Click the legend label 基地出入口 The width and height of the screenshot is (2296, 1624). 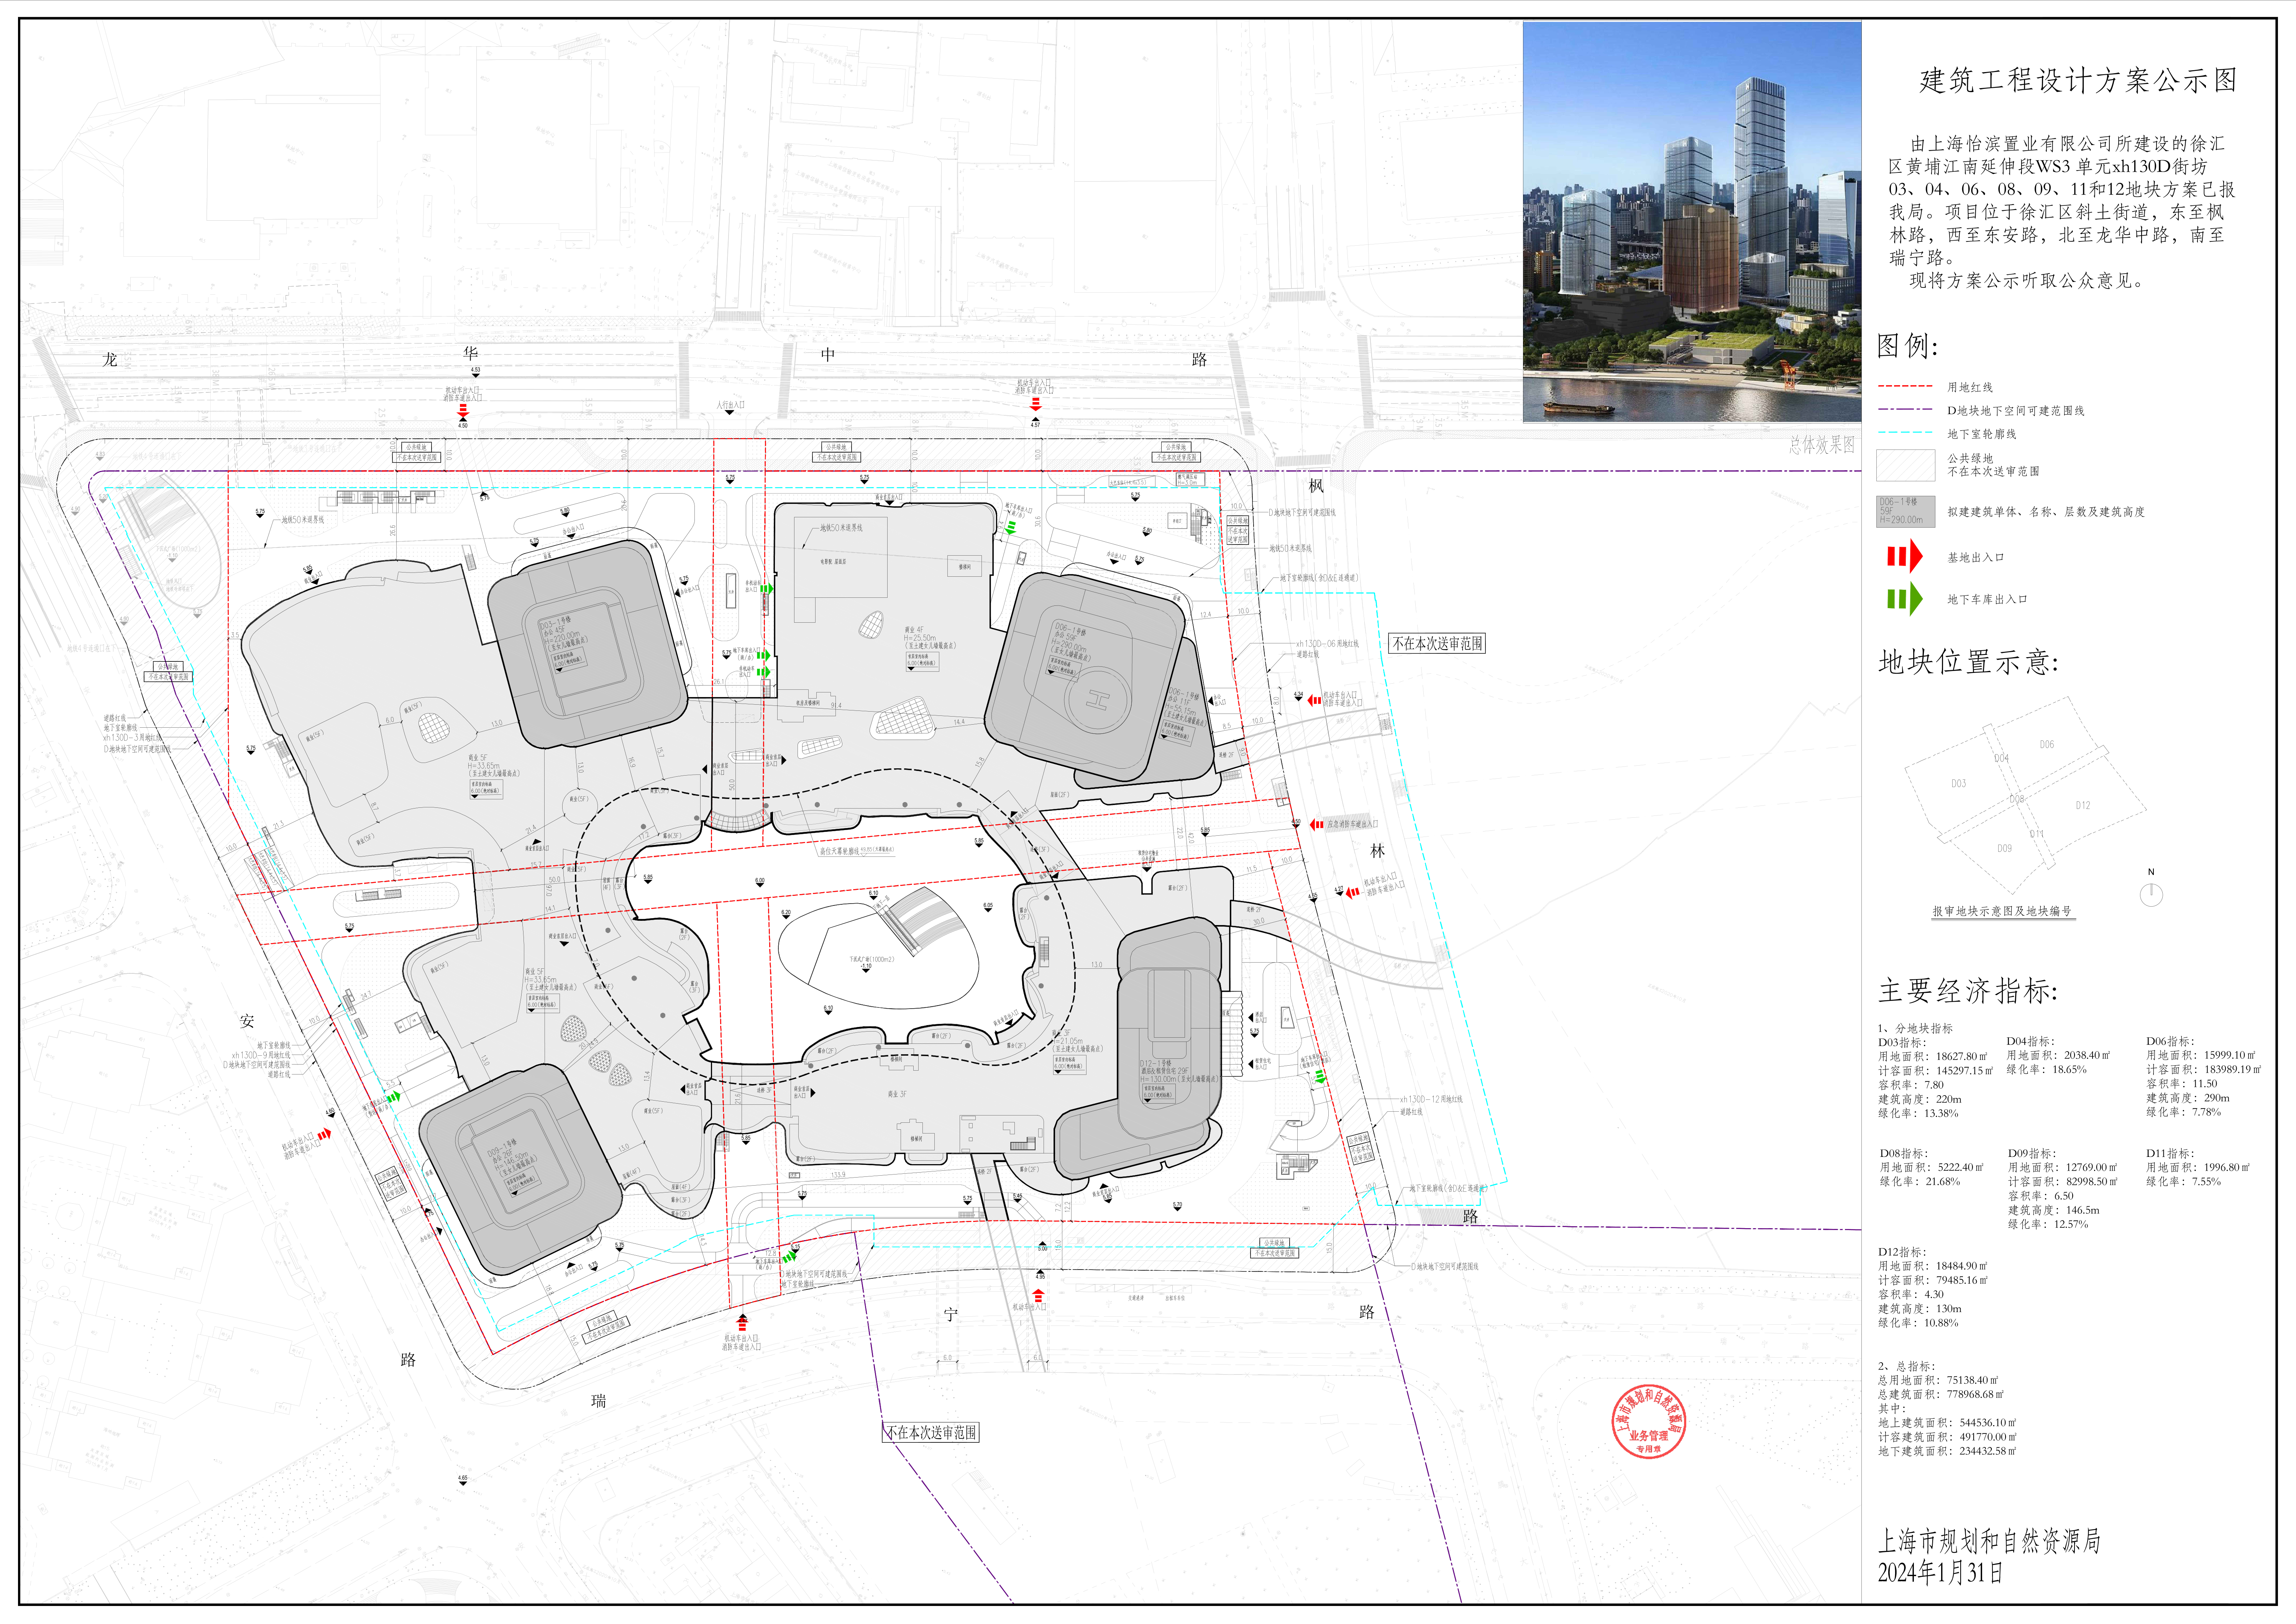(1976, 558)
